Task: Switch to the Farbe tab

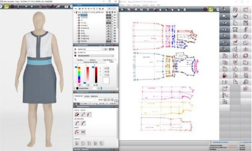Action: (111, 62)
